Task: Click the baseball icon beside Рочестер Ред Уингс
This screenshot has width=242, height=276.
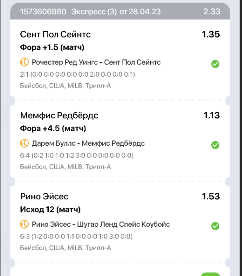Action: coord(24,62)
